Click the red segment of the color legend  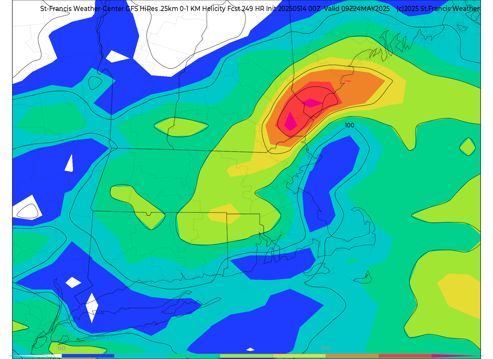405,356
